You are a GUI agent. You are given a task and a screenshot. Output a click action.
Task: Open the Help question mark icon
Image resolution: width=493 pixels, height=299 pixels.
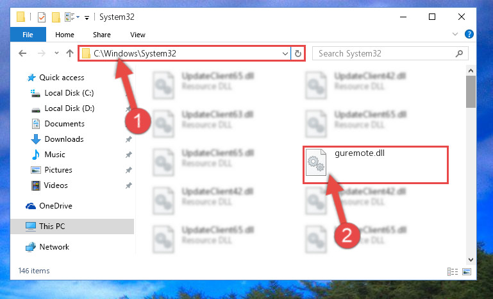(469, 34)
